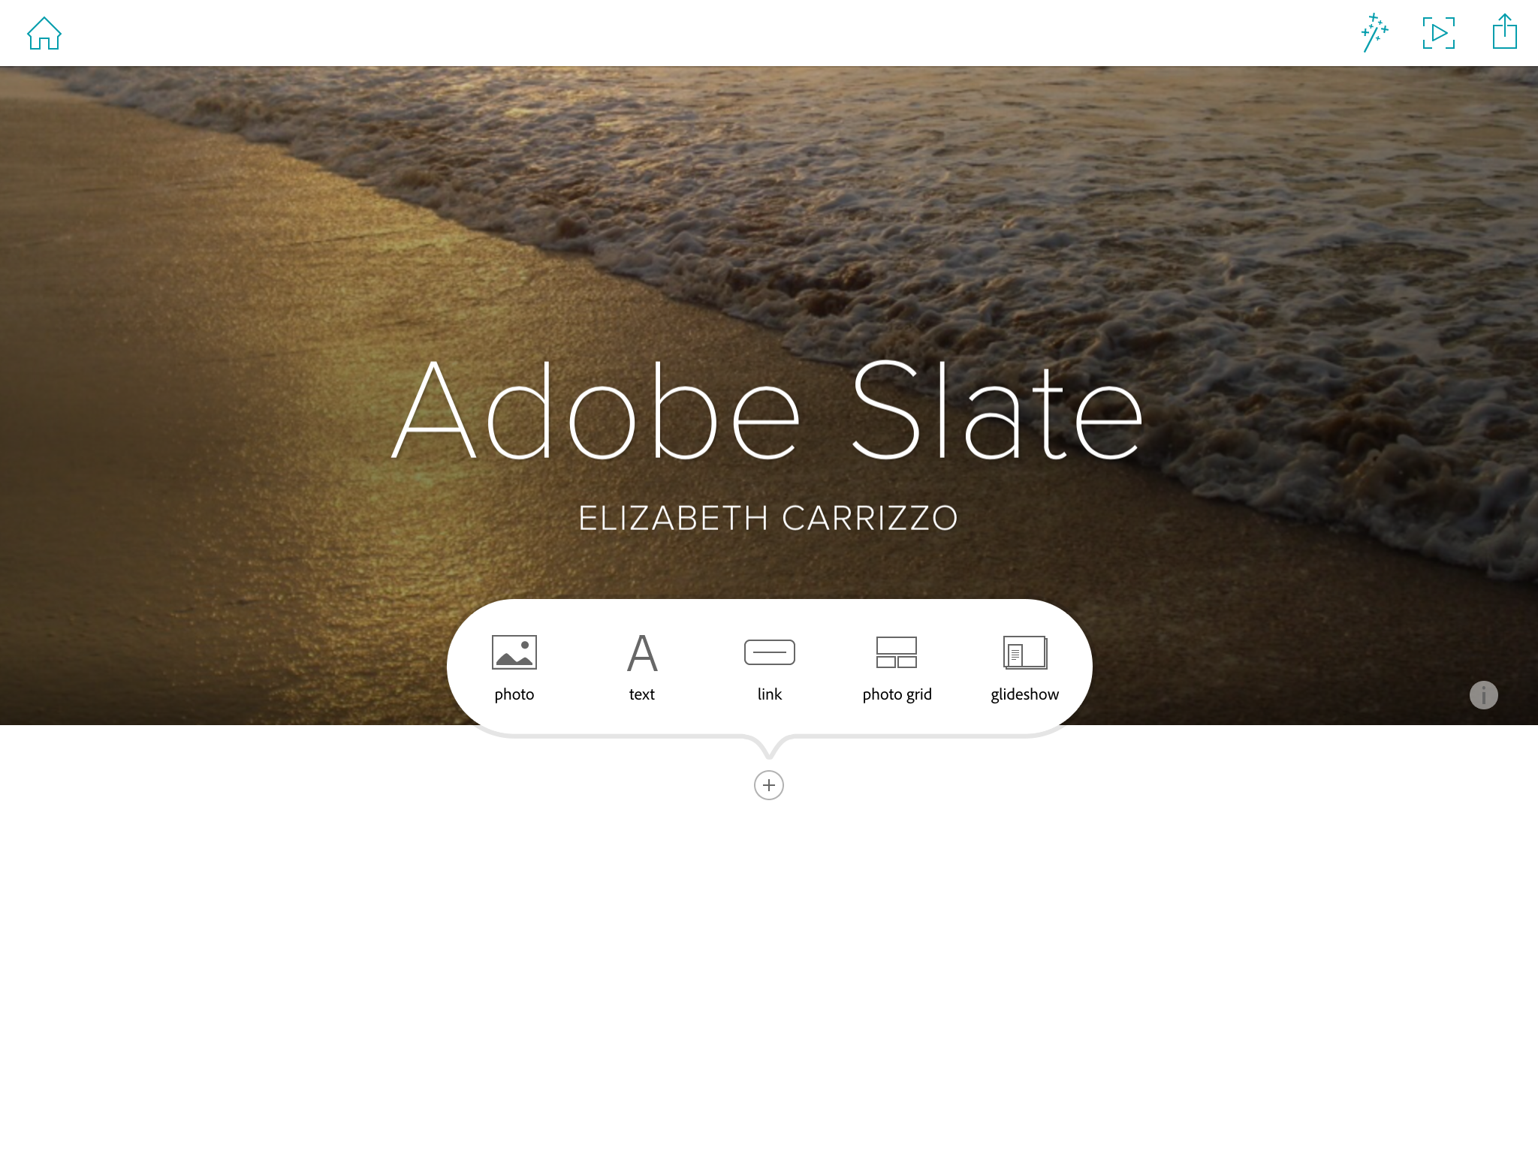Click the 'glideshow' label

1025,694
